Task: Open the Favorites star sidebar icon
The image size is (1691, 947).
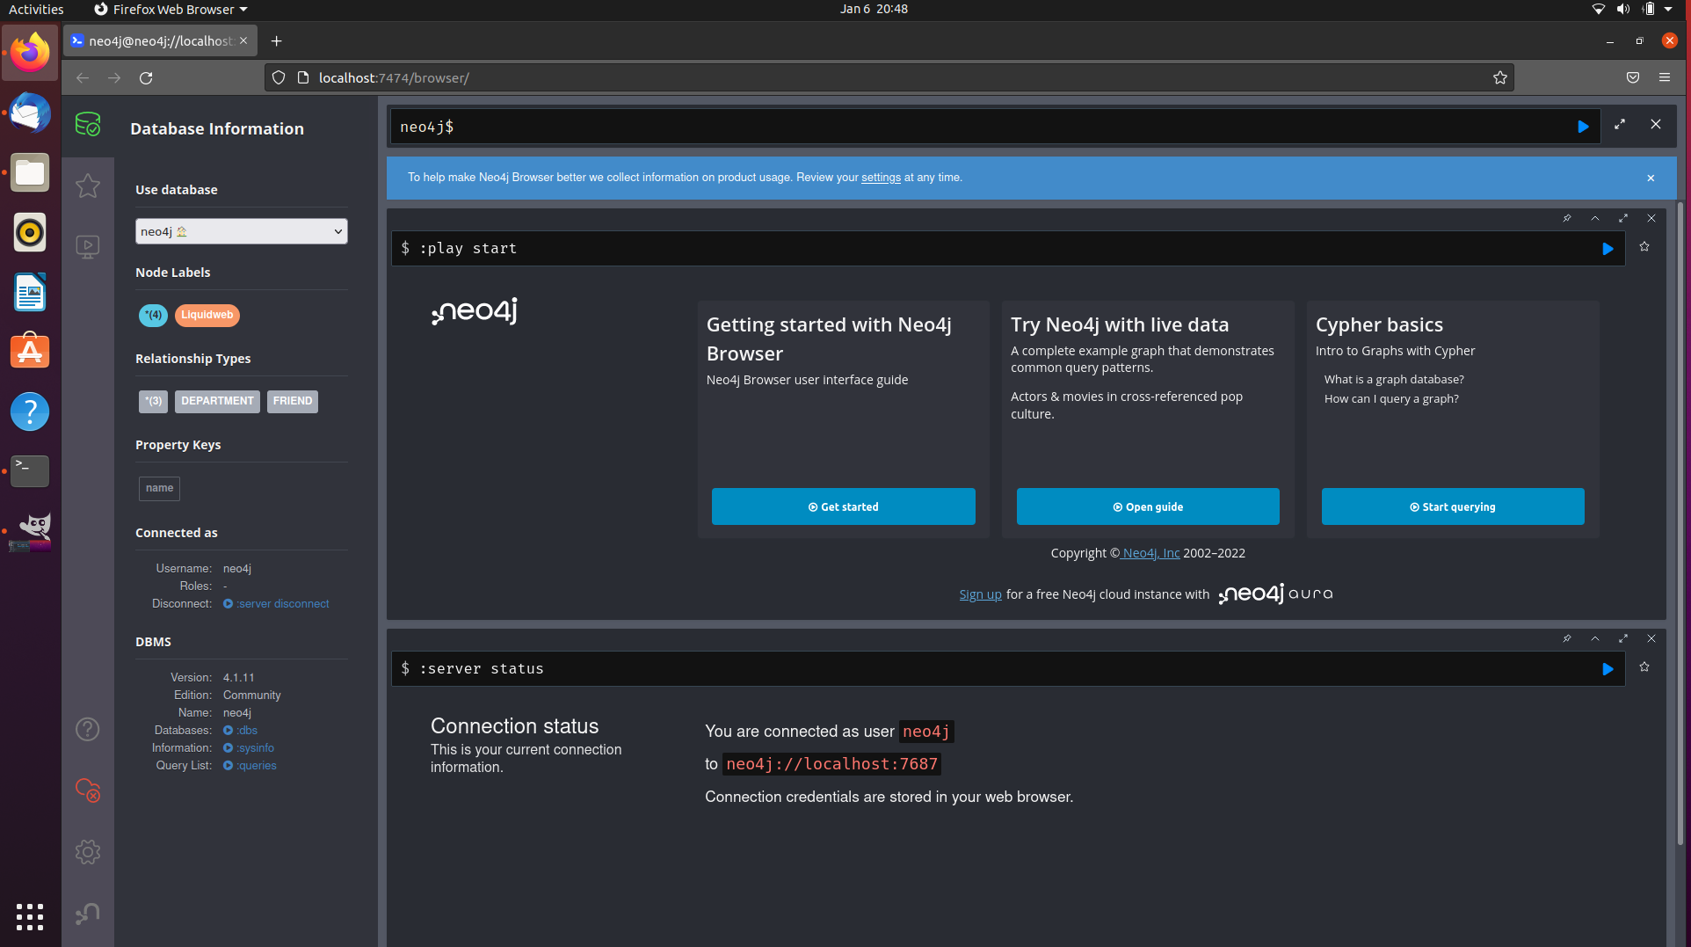Action: tap(88, 186)
